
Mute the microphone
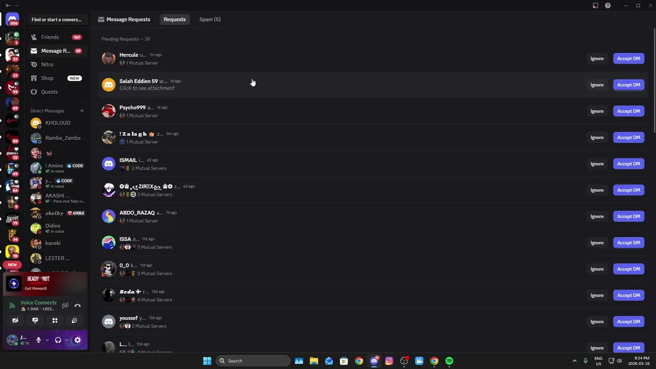tap(38, 340)
